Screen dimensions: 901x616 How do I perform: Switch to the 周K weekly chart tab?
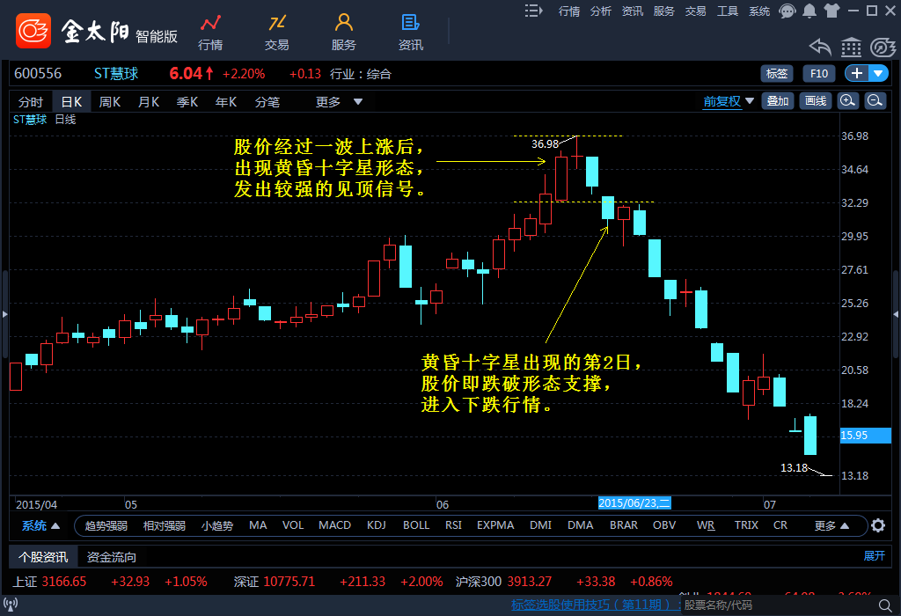pos(110,102)
